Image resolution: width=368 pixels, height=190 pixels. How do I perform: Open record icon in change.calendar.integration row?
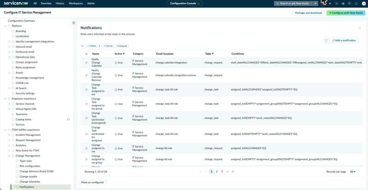(86, 63)
